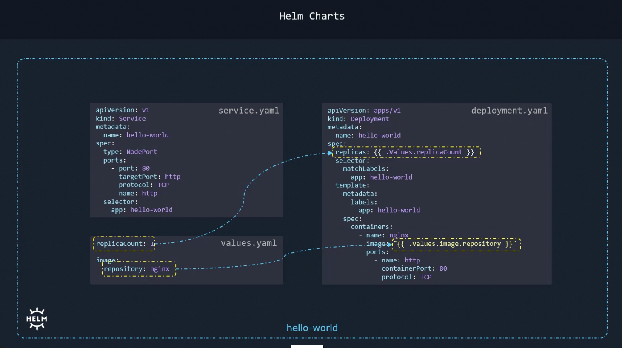The image size is (622, 348).
Task: Click the highlighted repository: nginx field
Action: [x=138, y=268]
